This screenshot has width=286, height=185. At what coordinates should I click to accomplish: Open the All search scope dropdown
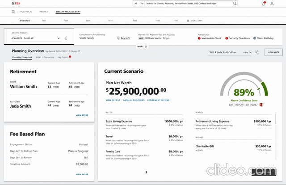tap(139, 3)
